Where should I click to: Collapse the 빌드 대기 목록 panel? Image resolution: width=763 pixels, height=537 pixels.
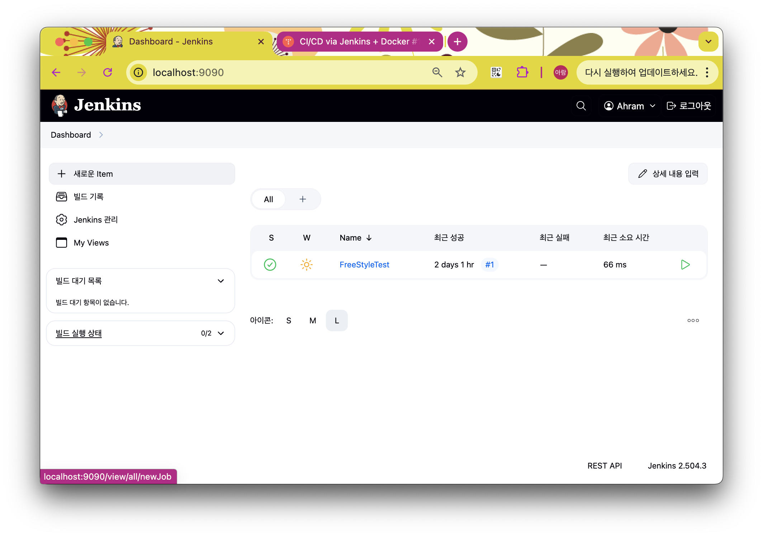pyautogui.click(x=221, y=281)
